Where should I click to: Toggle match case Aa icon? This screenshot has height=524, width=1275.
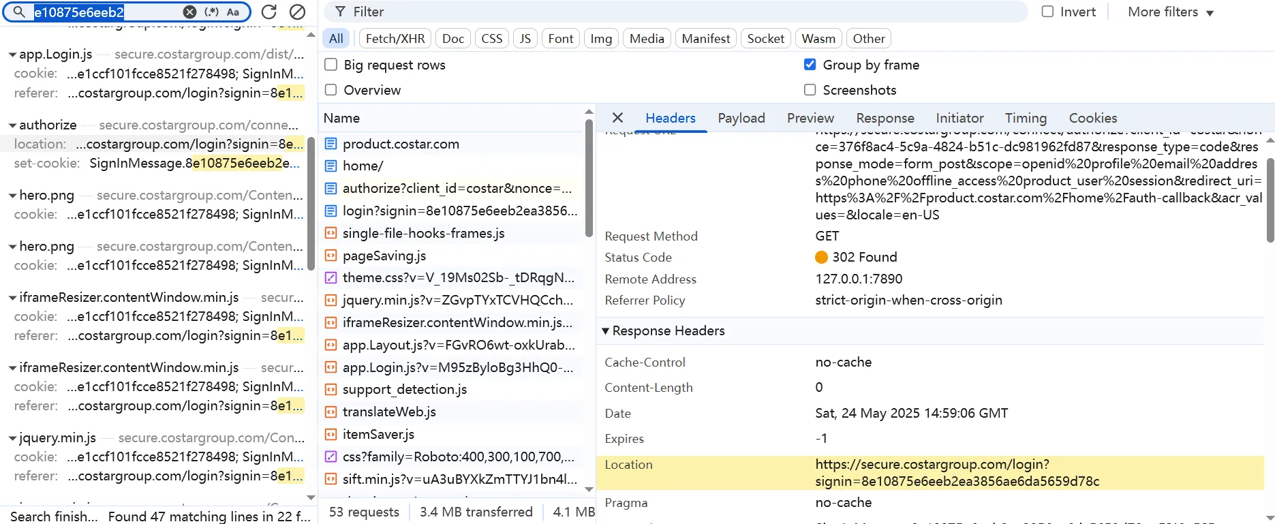[x=233, y=12]
